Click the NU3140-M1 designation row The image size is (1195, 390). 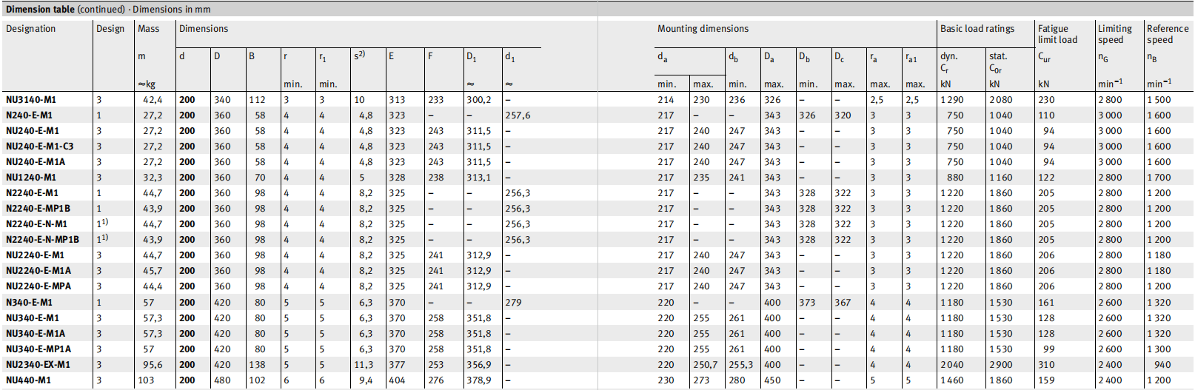point(31,100)
